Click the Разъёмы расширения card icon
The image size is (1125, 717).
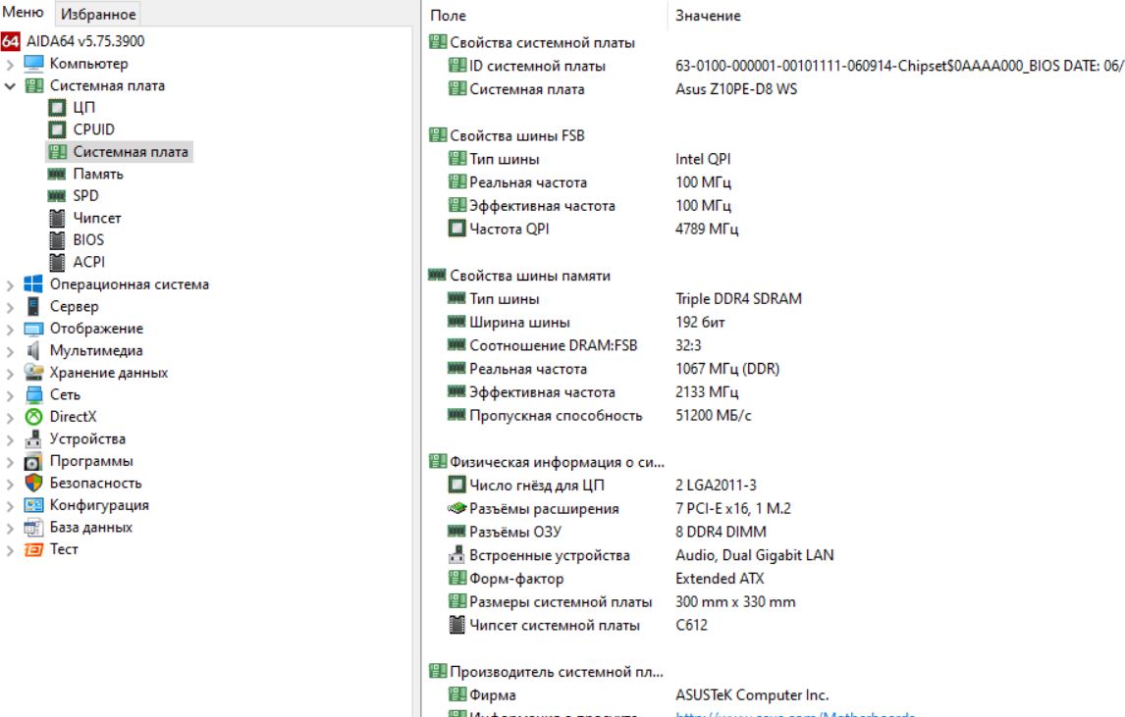(x=457, y=508)
